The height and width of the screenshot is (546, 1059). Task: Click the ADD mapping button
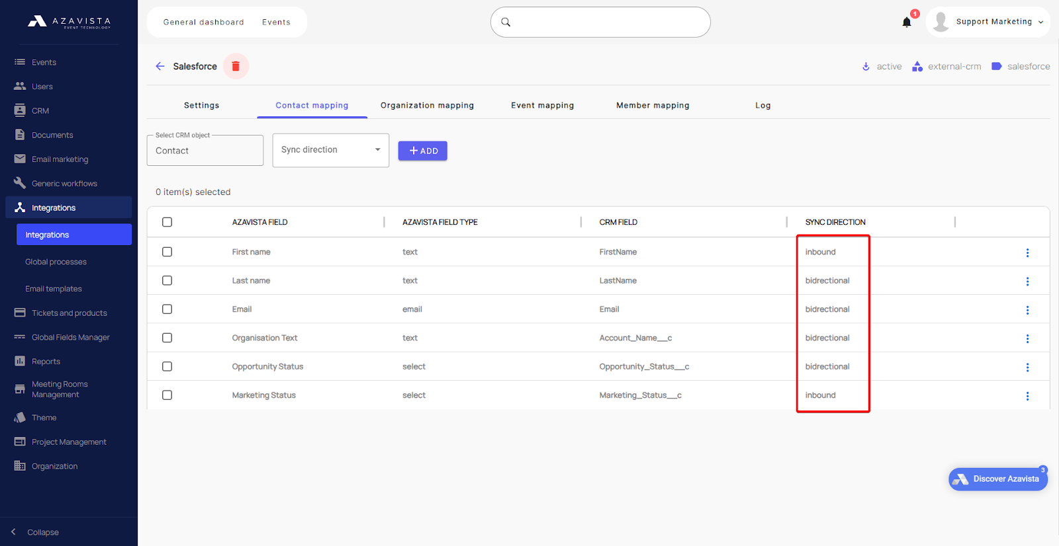tap(422, 151)
